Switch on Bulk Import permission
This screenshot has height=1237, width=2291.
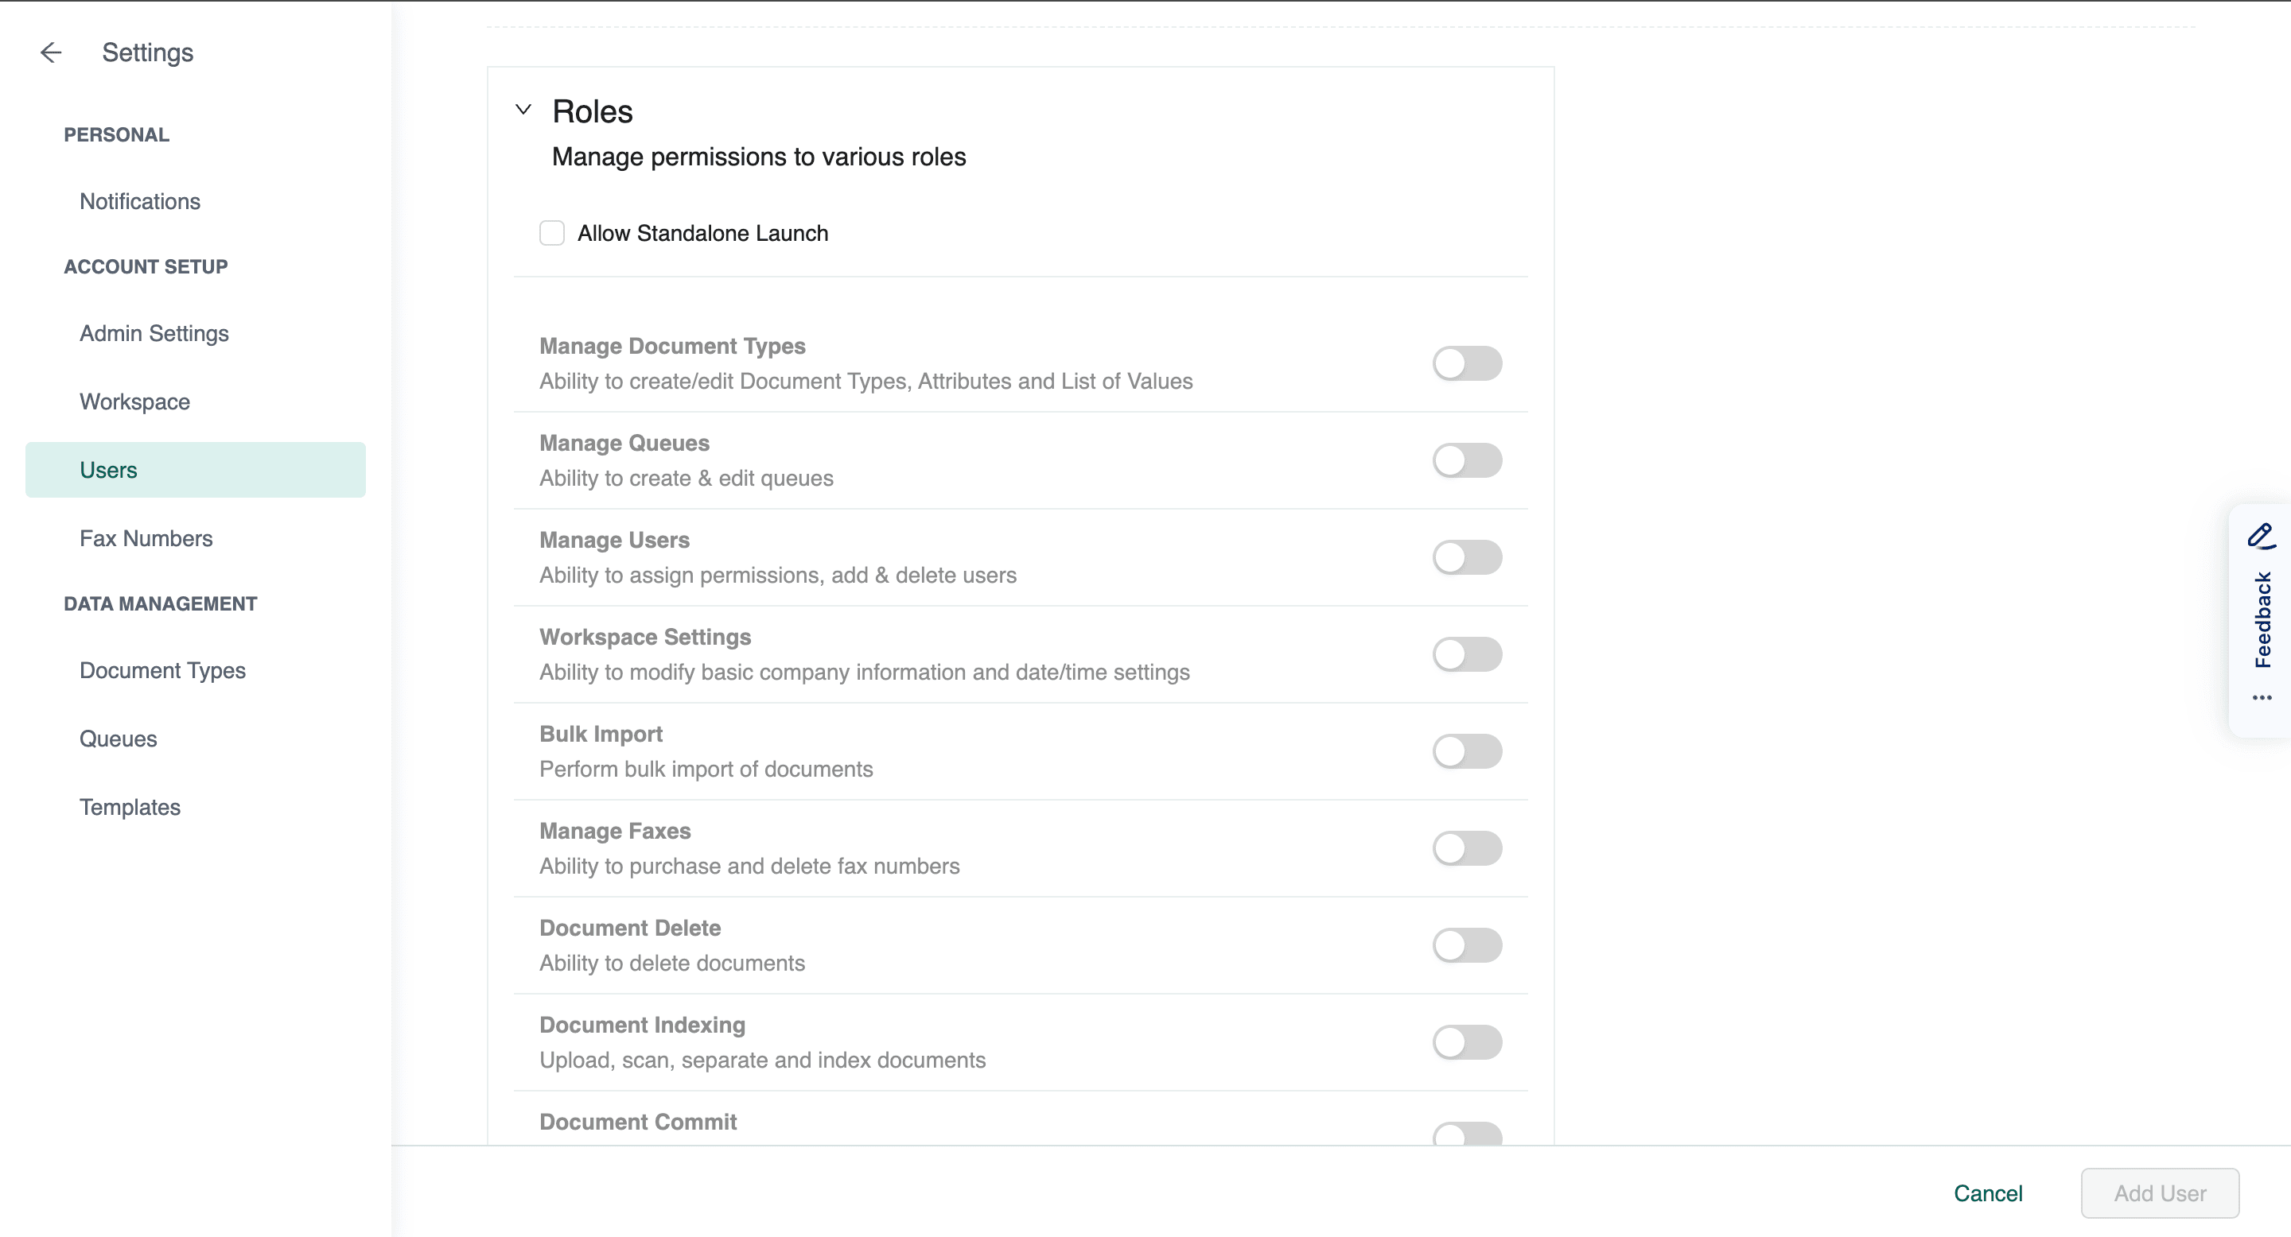[1468, 751]
